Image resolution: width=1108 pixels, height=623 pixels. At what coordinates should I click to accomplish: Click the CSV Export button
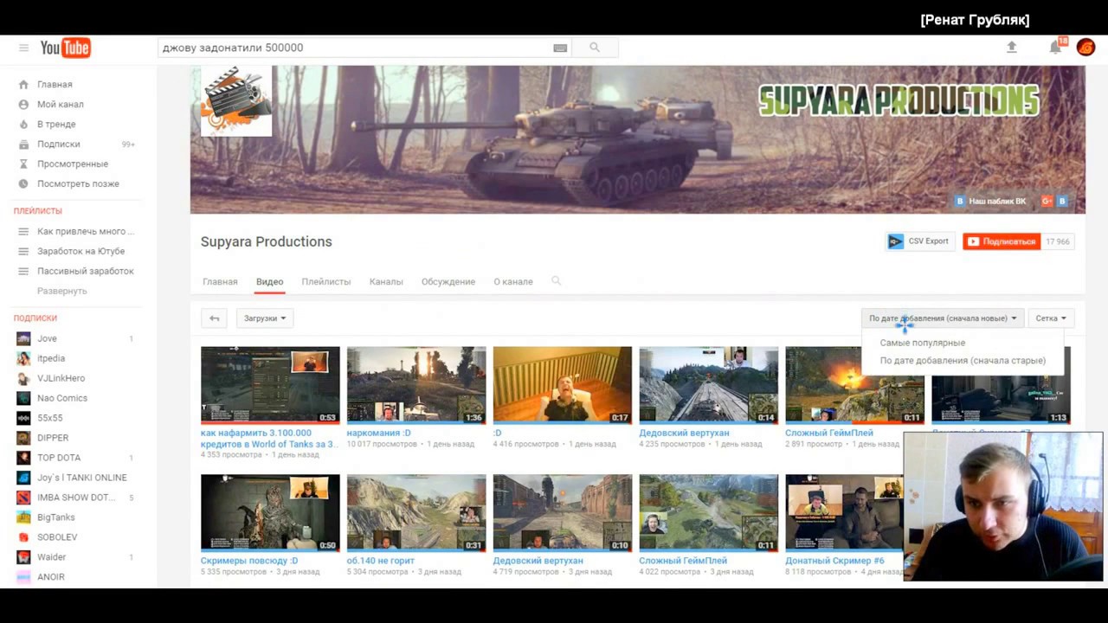pyautogui.click(x=918, y=241)
